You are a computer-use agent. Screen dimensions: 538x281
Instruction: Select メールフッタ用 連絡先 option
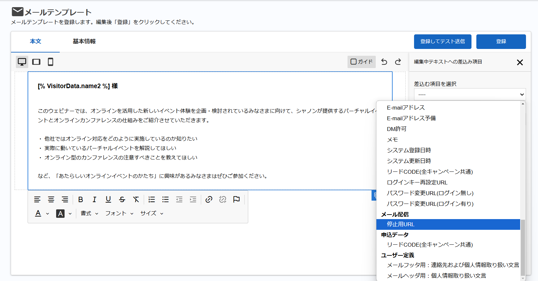click(x=448, y=265)
